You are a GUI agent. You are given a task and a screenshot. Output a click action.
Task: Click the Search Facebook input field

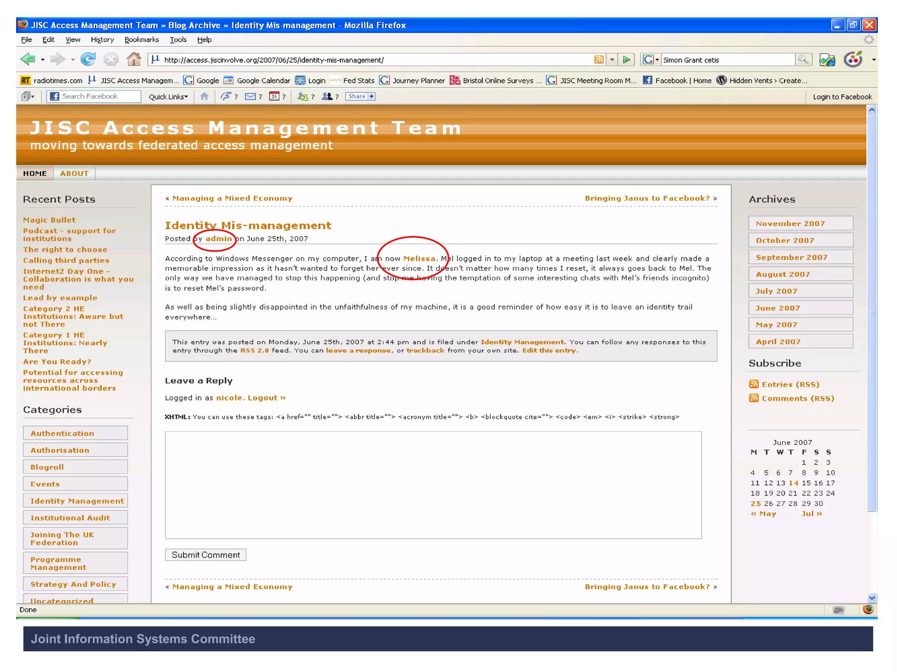pos(100,96)
